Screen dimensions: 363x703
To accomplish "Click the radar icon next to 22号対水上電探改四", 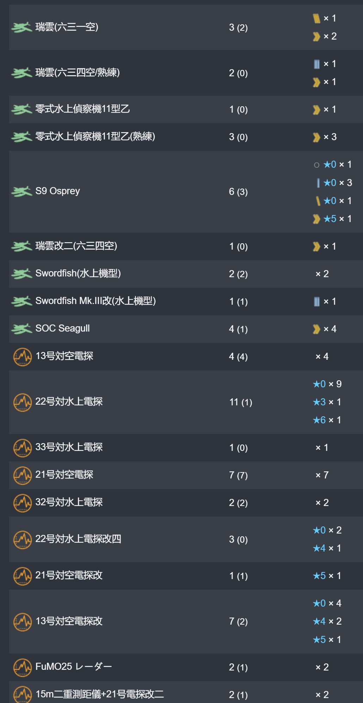I will 22,540.
